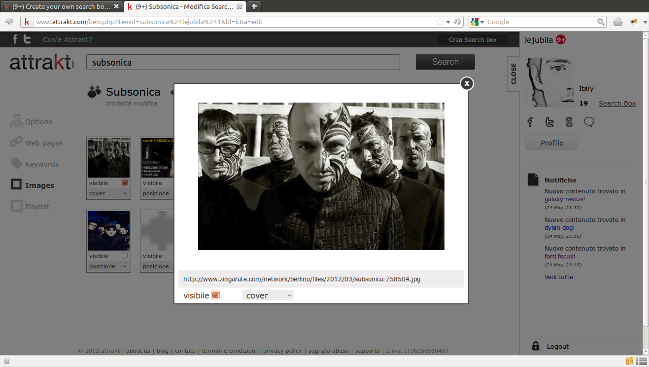Click the Crea Search box button
This screenshot has width=649, height=367.
click(473, 39)
